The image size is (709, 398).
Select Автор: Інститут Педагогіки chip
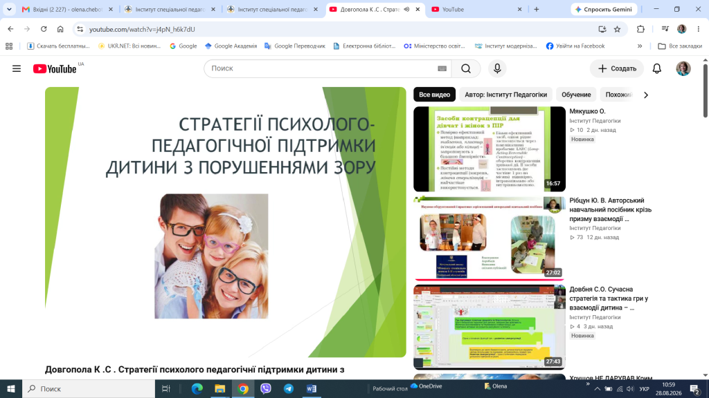pyautogui.click(x=505, y=95)
